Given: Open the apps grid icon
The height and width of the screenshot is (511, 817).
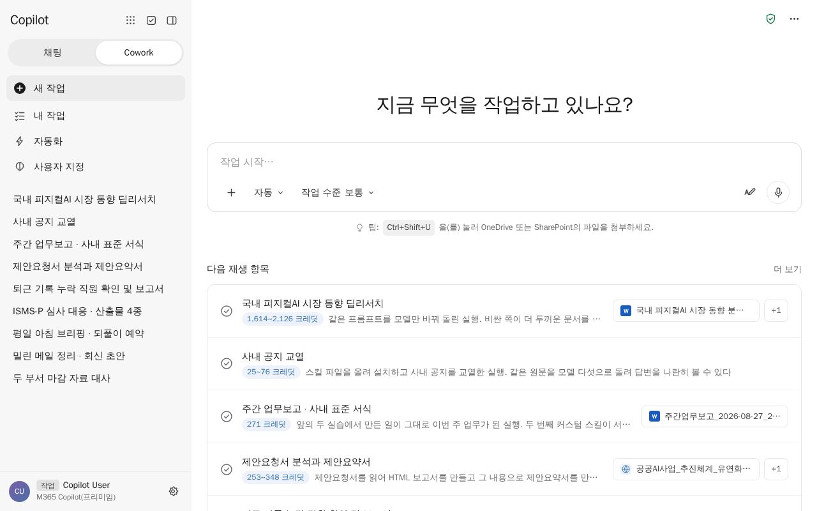Looking at the screenshot, I should [x=130, y=20].
